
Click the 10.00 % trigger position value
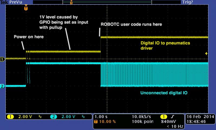pyautogui.click(x=107, y=122)
